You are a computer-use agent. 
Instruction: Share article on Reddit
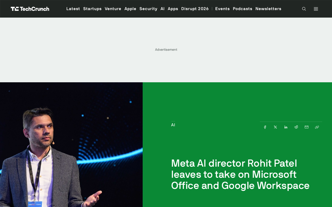click(x=296, y=127)
